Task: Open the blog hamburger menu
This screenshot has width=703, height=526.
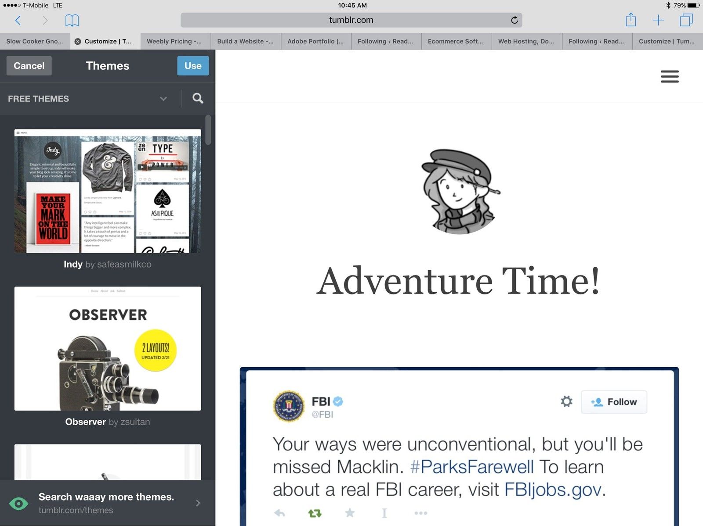Action: click(x=670, y=76)
